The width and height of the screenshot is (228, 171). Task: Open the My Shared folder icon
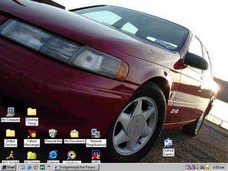[x=32, y=155]
